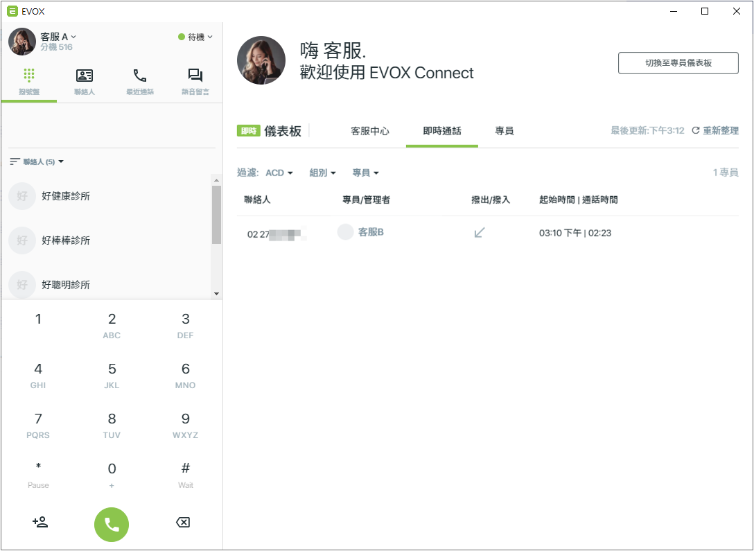This screenshot has height=551, width=754.
Task: Open the 待機 status dropdown
Action: click(x=195, y=37)
